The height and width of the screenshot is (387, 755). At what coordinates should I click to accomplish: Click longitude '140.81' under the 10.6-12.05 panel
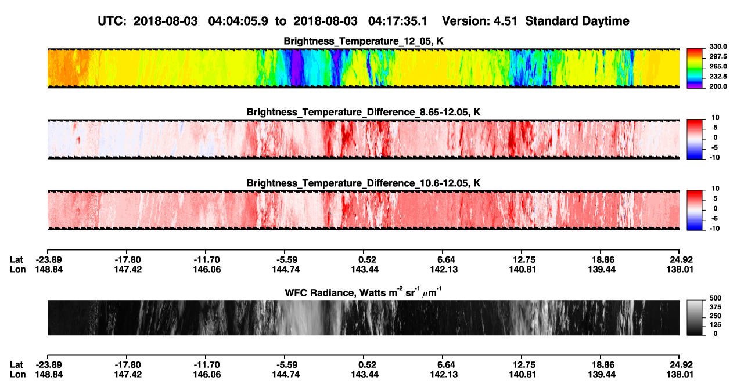tap(522, 269)
